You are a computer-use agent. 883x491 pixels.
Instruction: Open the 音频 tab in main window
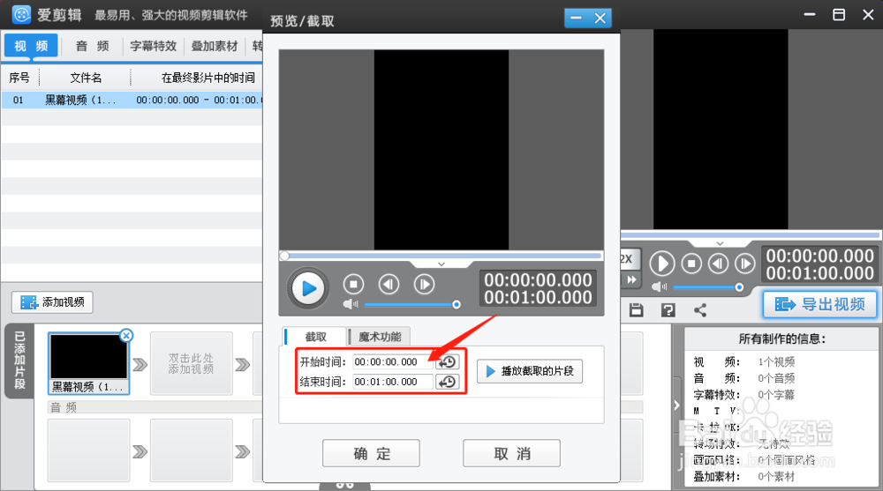pos(93,46)
